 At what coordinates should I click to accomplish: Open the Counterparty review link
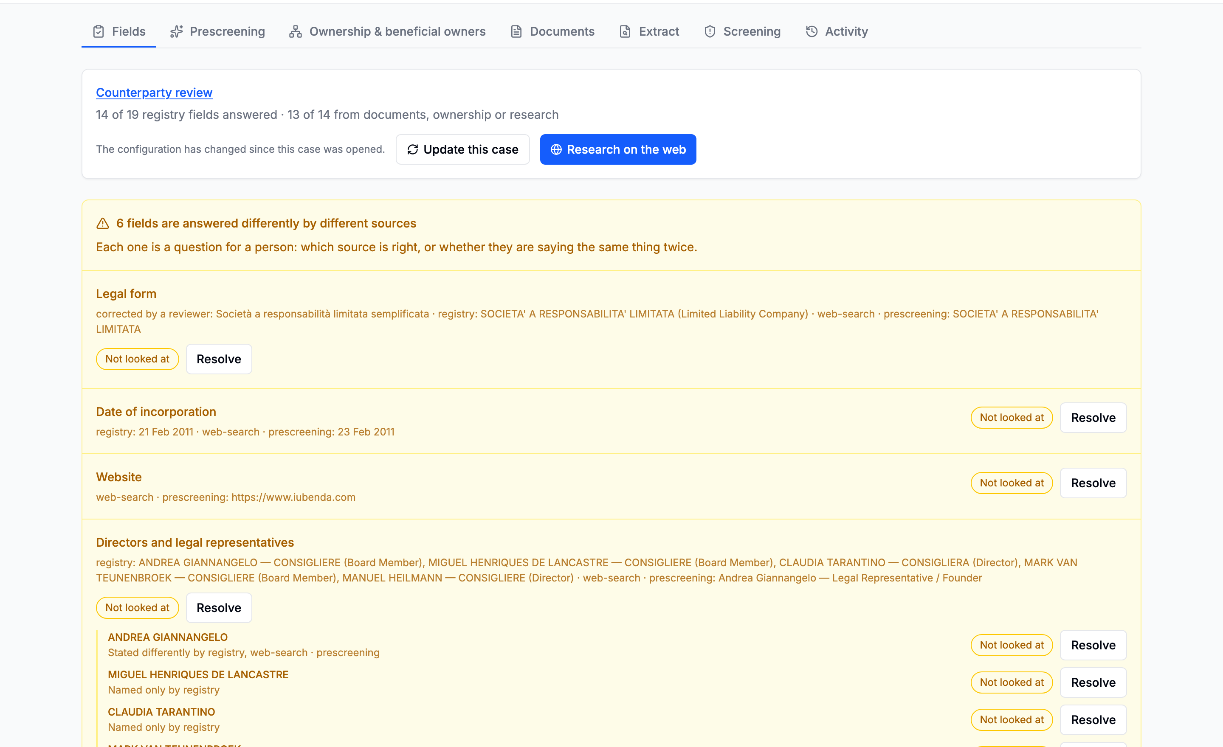click(154, 92)
